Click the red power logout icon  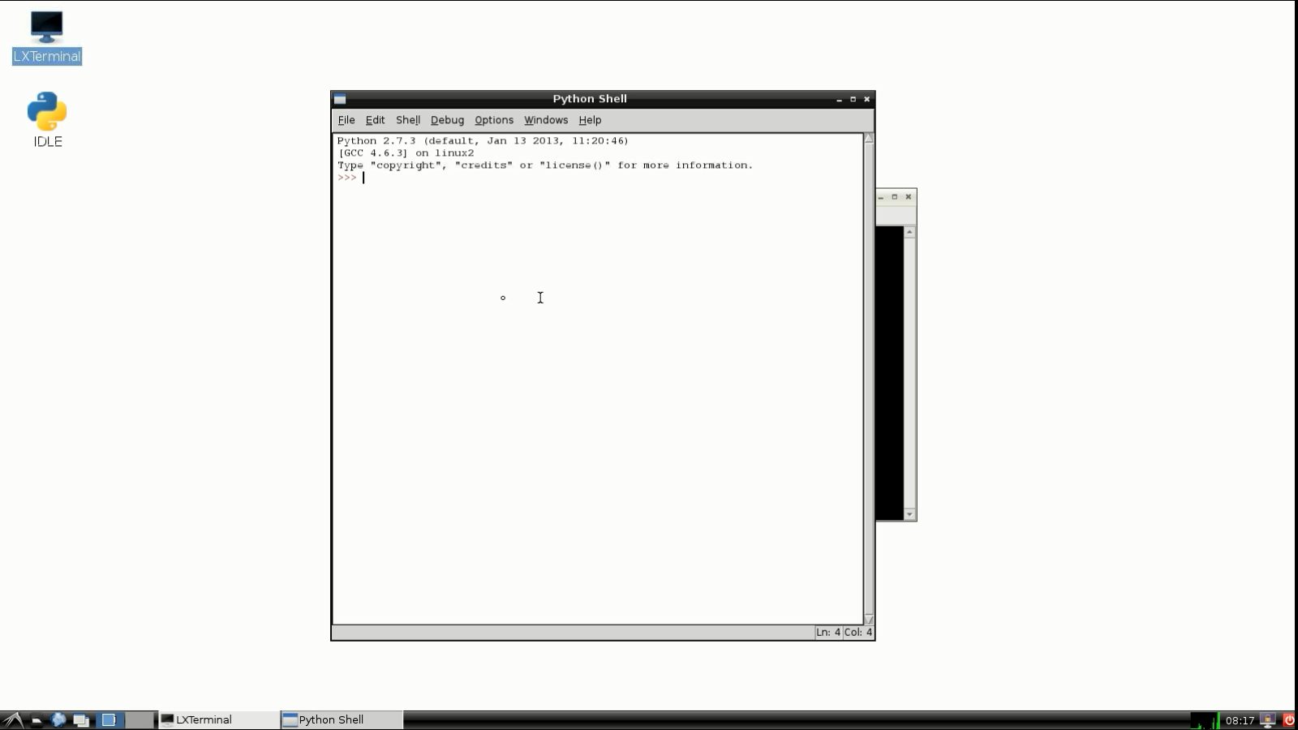1288,719
